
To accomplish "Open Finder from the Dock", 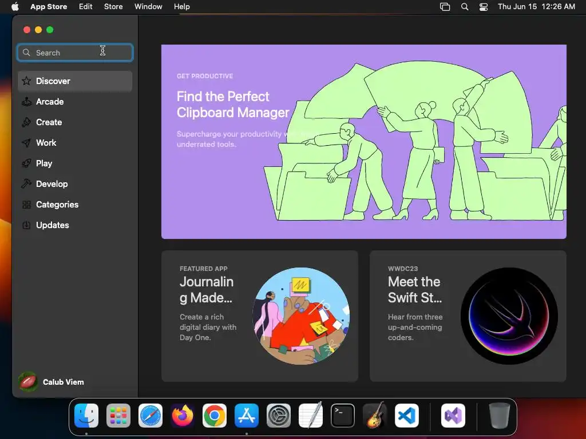I will [86, 416].
